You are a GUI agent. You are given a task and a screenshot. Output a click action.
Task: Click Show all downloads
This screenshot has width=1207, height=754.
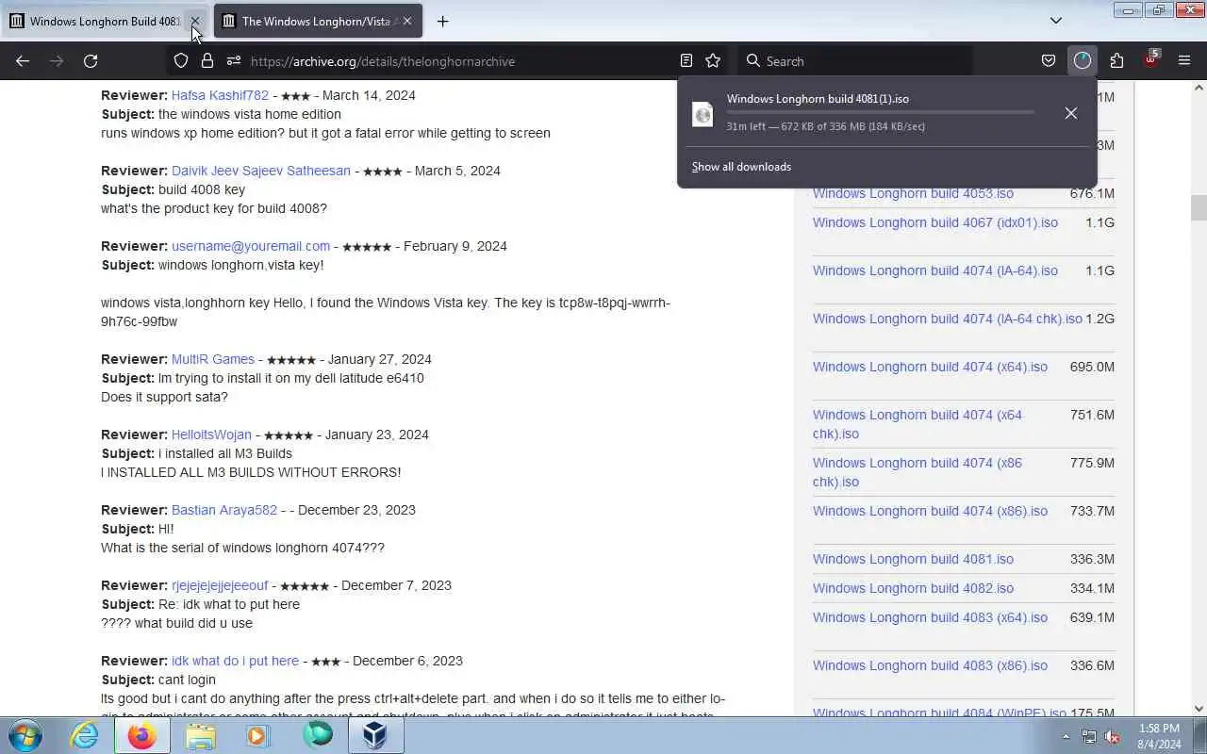click(741, 167)
